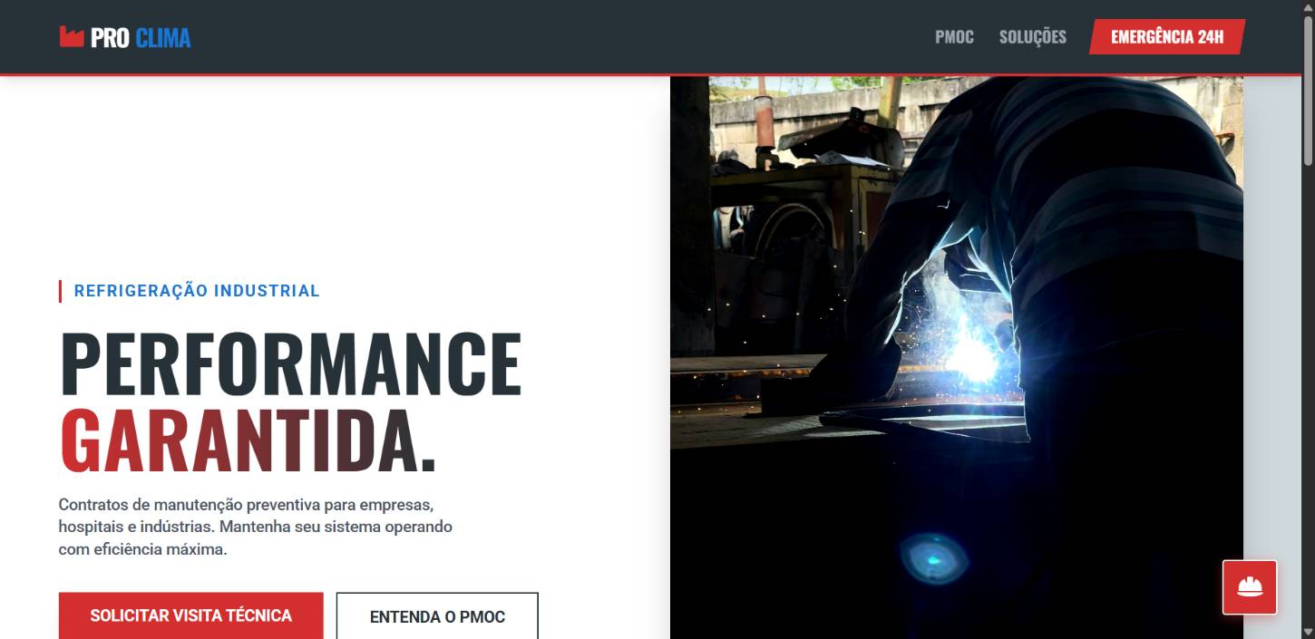Click the PERFORMANCE headline word
This screenshot has width=1315, height=639.
[x=291, y=364]
